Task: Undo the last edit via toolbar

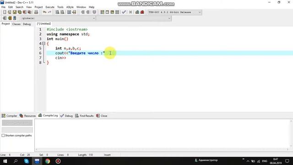Action: (44, 12)
